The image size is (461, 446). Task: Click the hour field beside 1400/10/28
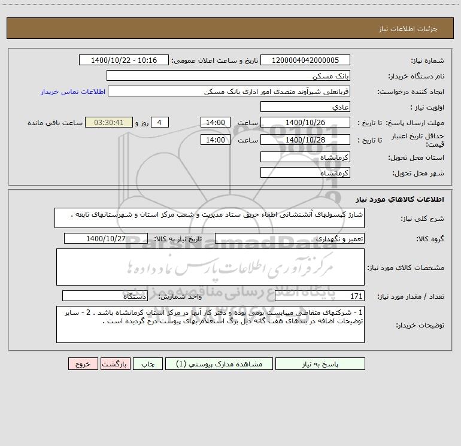coord(215,139)
